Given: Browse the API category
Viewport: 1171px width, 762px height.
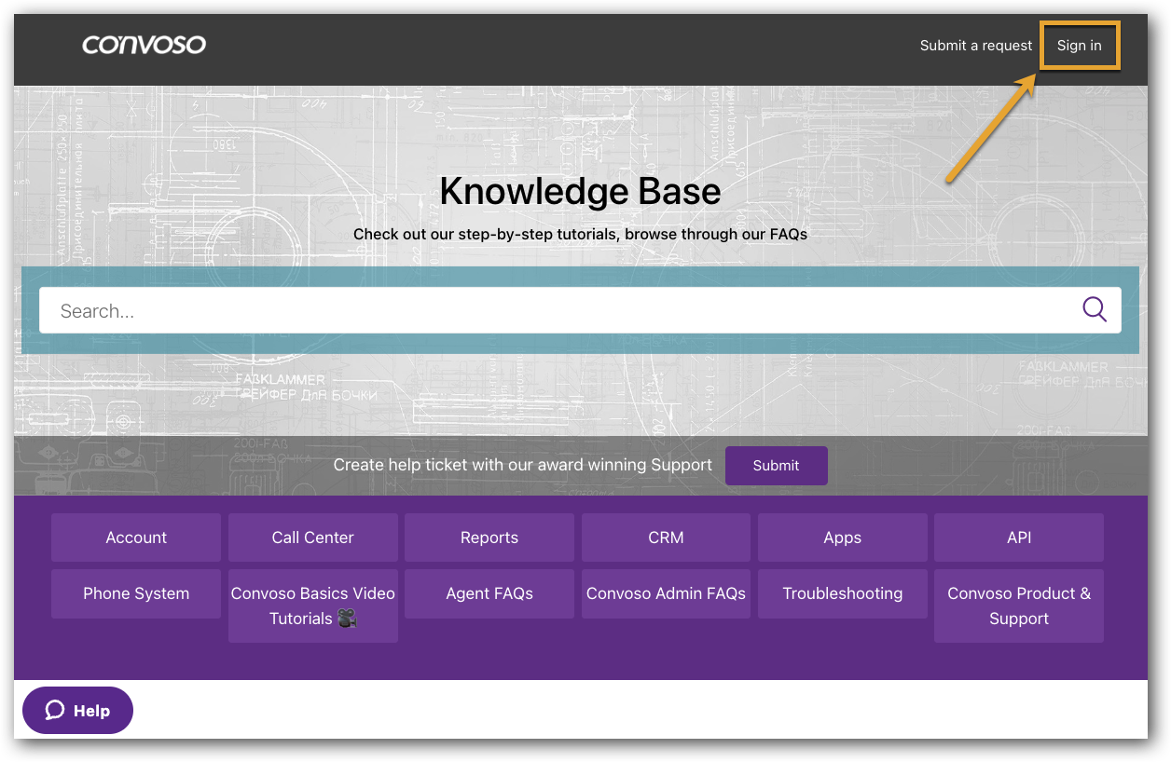Looking at the screenshot, I should [1019, 537].
